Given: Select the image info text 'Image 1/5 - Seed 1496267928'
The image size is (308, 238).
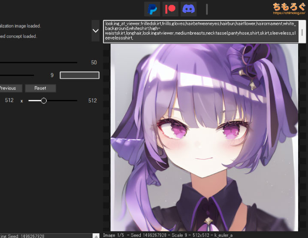Looking at the screenshot, I should (x=135, y=235).
